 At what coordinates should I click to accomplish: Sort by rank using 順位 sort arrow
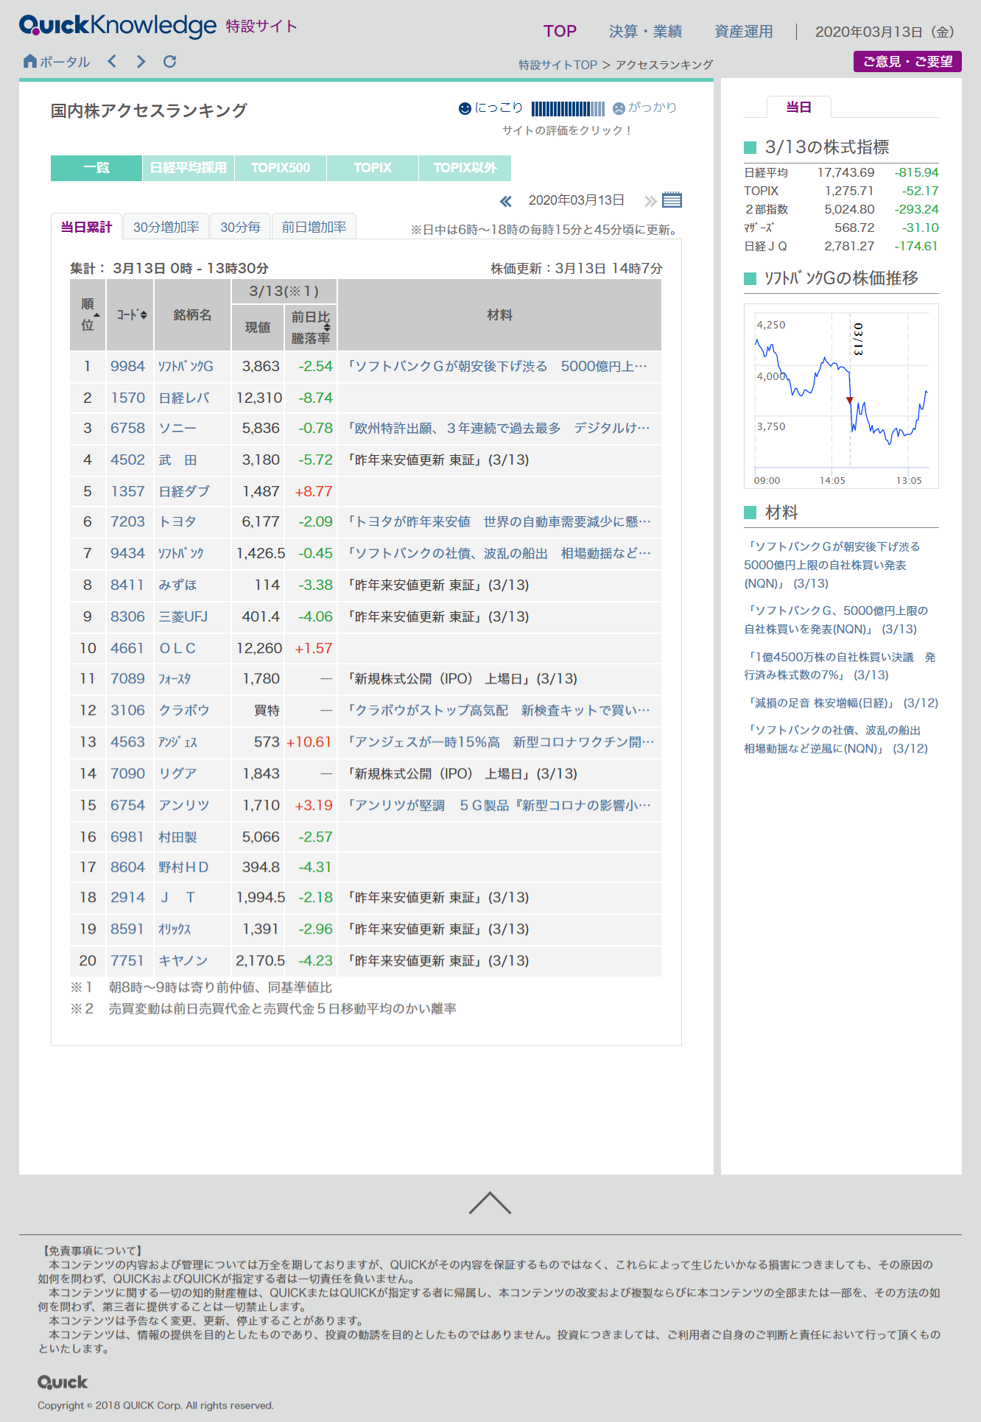tap(96, 315)
